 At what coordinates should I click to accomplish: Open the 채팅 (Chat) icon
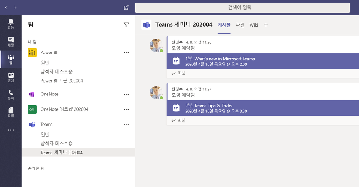point(11,41)
